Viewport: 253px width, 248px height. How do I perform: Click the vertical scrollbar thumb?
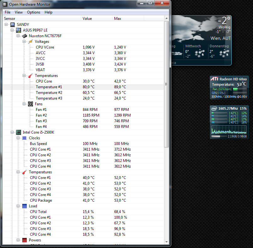click(x=166, y=84)
